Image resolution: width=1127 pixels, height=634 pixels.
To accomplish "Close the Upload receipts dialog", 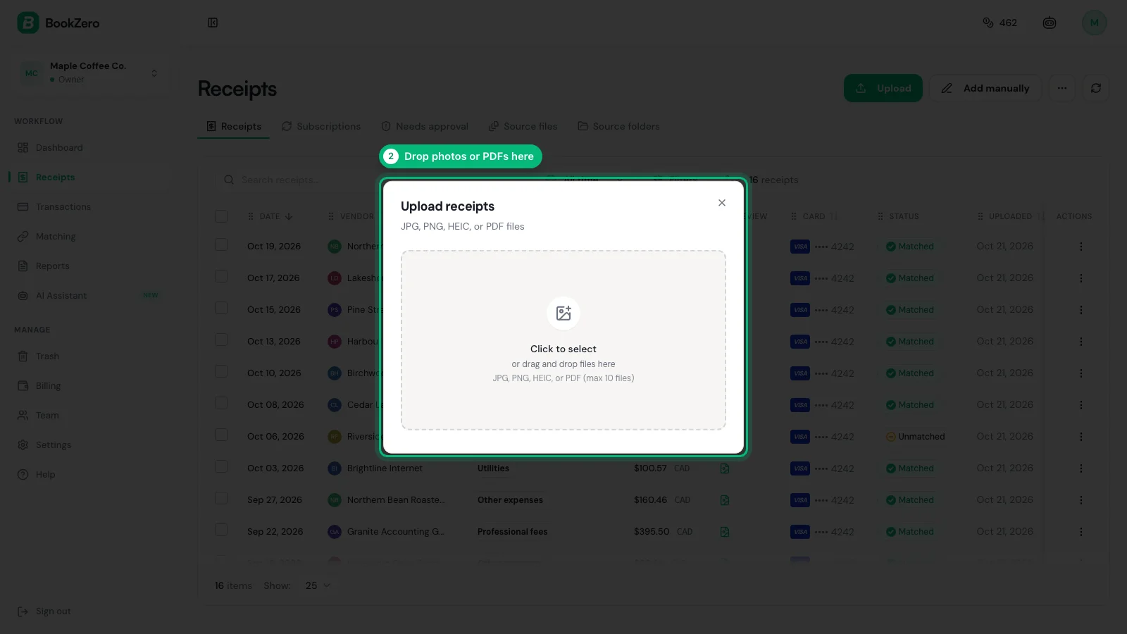I will [x=722, y=203].
